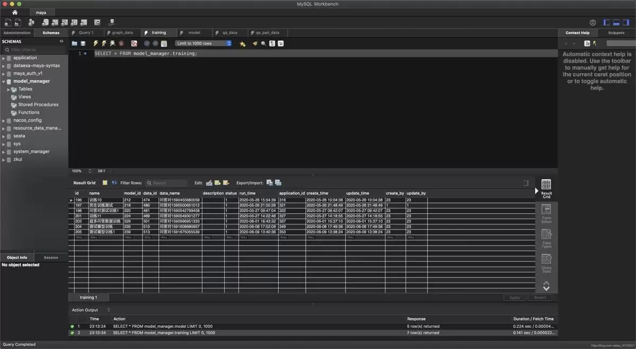
Task: Open the Administration tab in the navigator
Action: (x=17, y=33)
